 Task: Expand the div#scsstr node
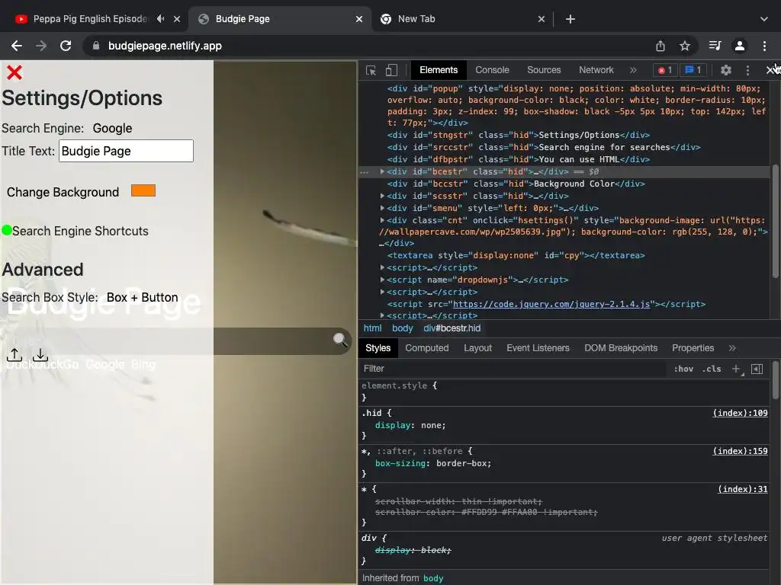click(382, 196)
